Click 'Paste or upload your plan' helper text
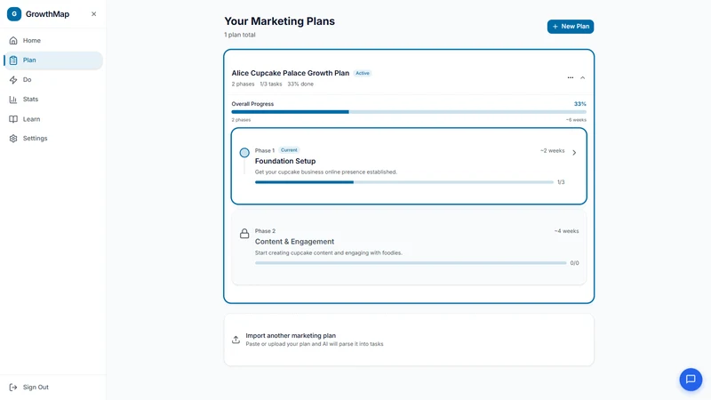 click(315, 344)
